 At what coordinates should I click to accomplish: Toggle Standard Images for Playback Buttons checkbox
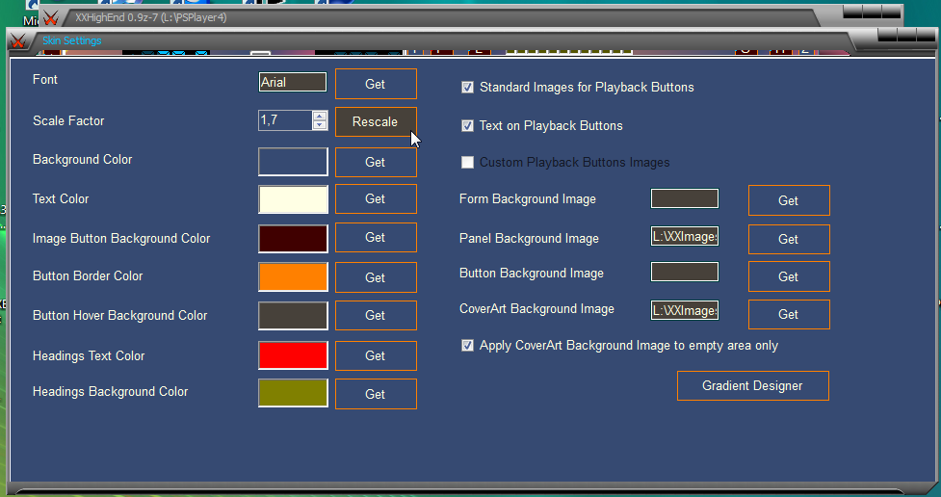(x=467, y=88)
